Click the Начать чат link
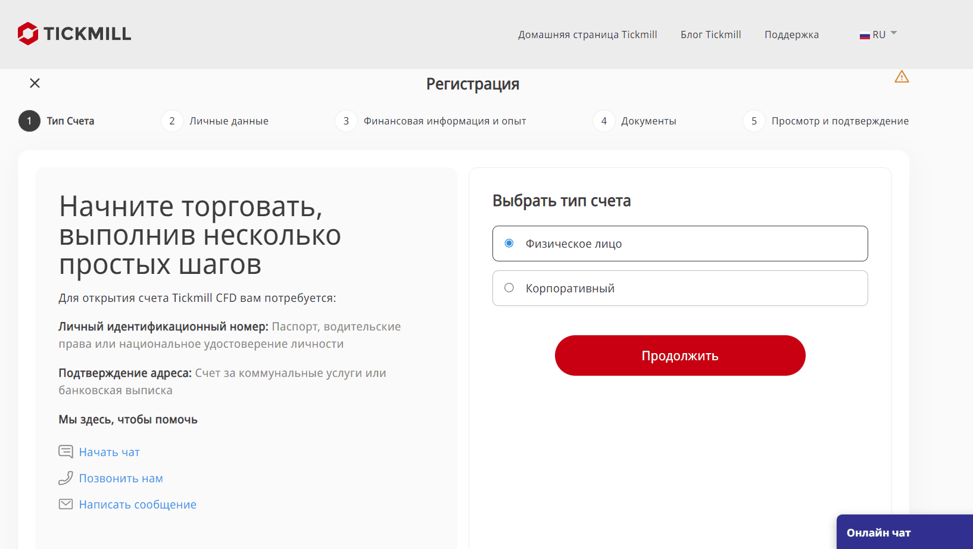This screenshot has width=973, height=549. 110,452
